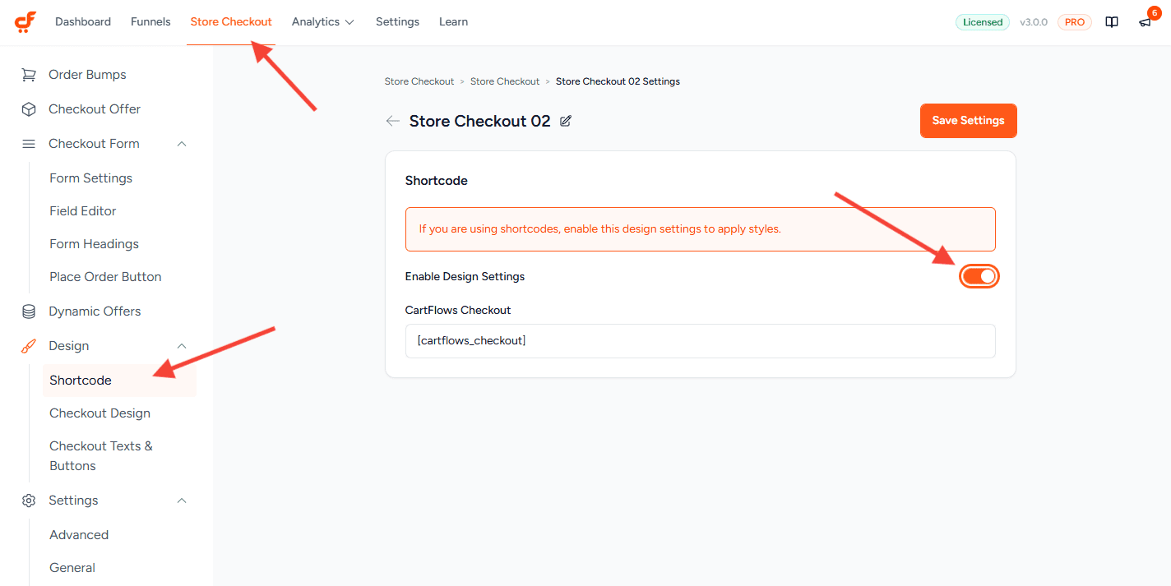This screenshot has width=1171, height=586.
Task: Open Place Order Button settings
Action: coord(105,277)
